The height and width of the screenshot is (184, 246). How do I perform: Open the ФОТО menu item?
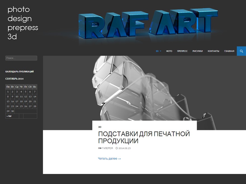point(169,51)
